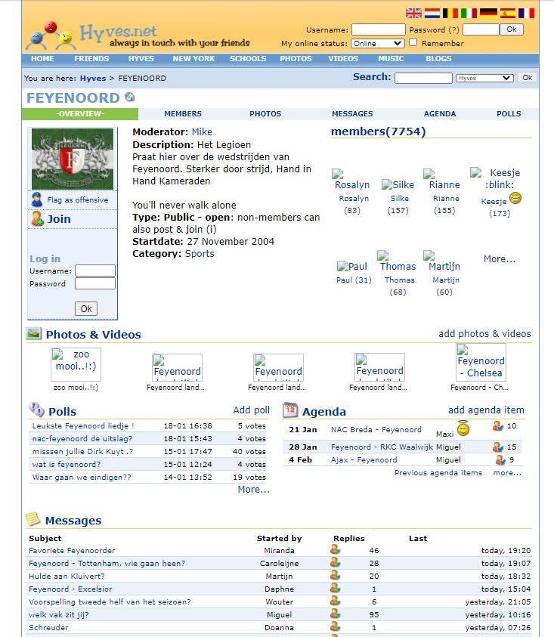Screen dimensions: 554x637
Task: Focus the Search input field
Action: point(423,78)
